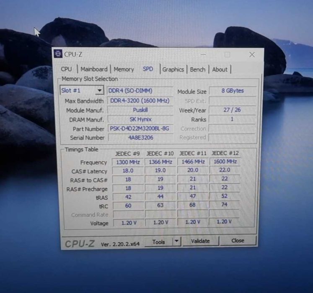Open the Slot #1 memory slot dropdown

(x=82, y=90)
